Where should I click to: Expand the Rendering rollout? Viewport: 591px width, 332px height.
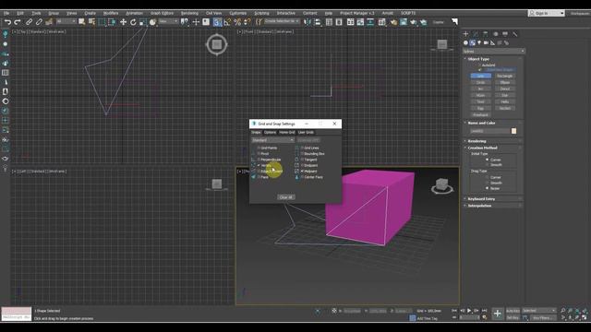[x=476, y=141]
